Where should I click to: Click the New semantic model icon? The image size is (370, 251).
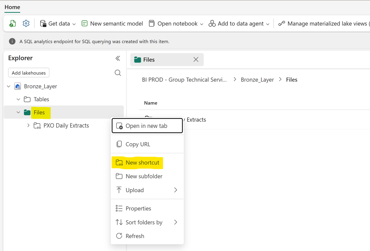click(85, 23)
